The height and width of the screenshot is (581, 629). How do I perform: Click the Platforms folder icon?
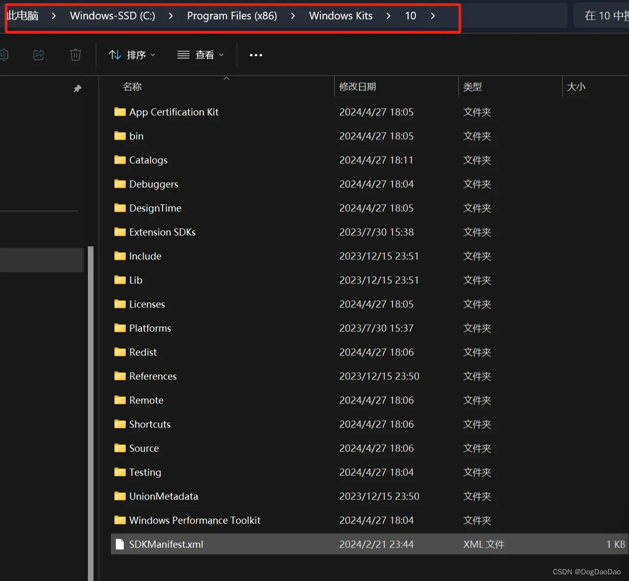click(120, 328)
